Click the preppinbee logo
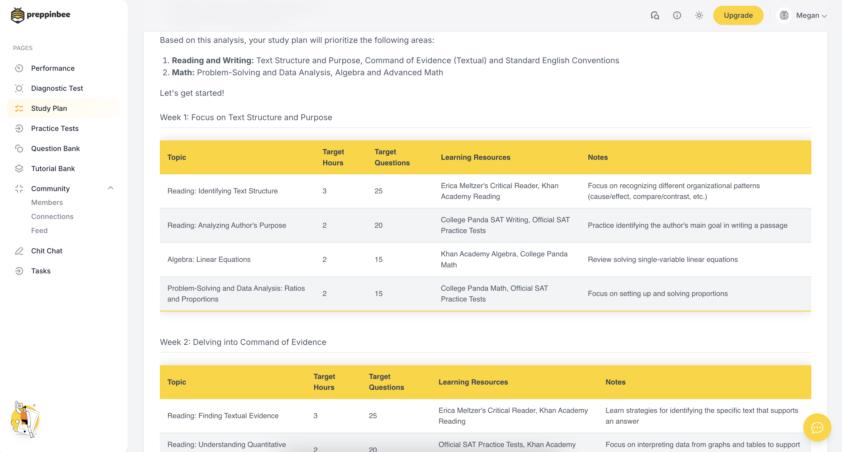The image size is (842, 452). coord(40,15)
